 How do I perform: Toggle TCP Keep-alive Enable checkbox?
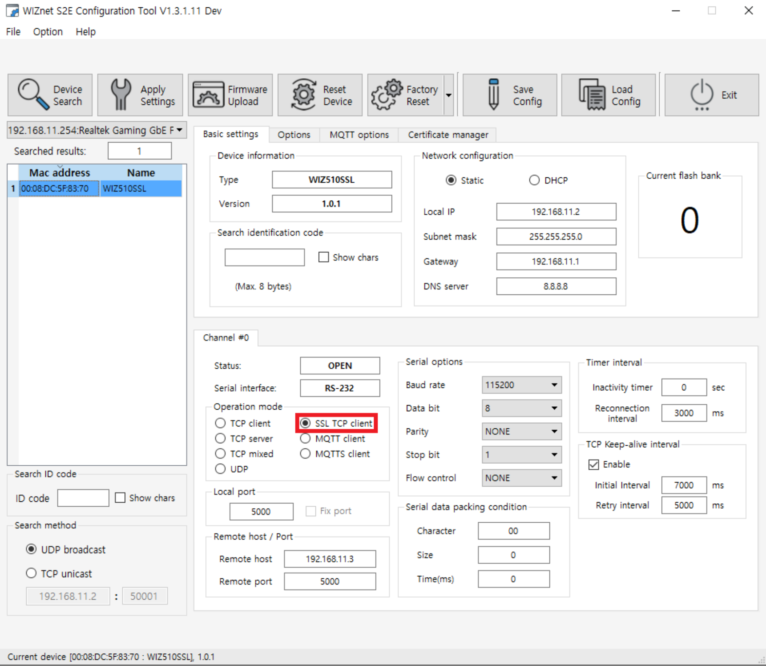[x=593, y=464]
